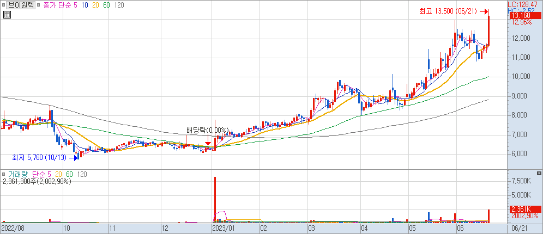The width and height of the screenshot is (543, 234).
Task: Toggle the small gray square left of 브이원텍
Action: 3,5
